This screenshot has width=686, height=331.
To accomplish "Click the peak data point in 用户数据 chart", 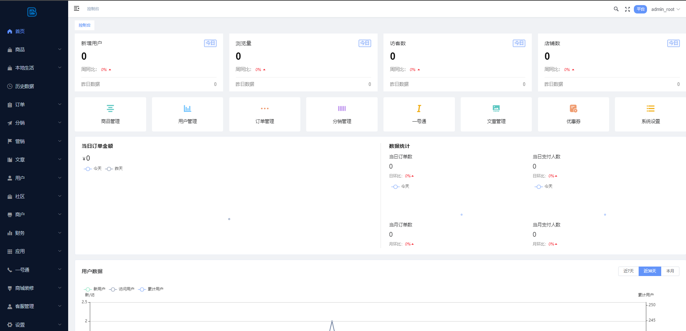I will (332, 321).
